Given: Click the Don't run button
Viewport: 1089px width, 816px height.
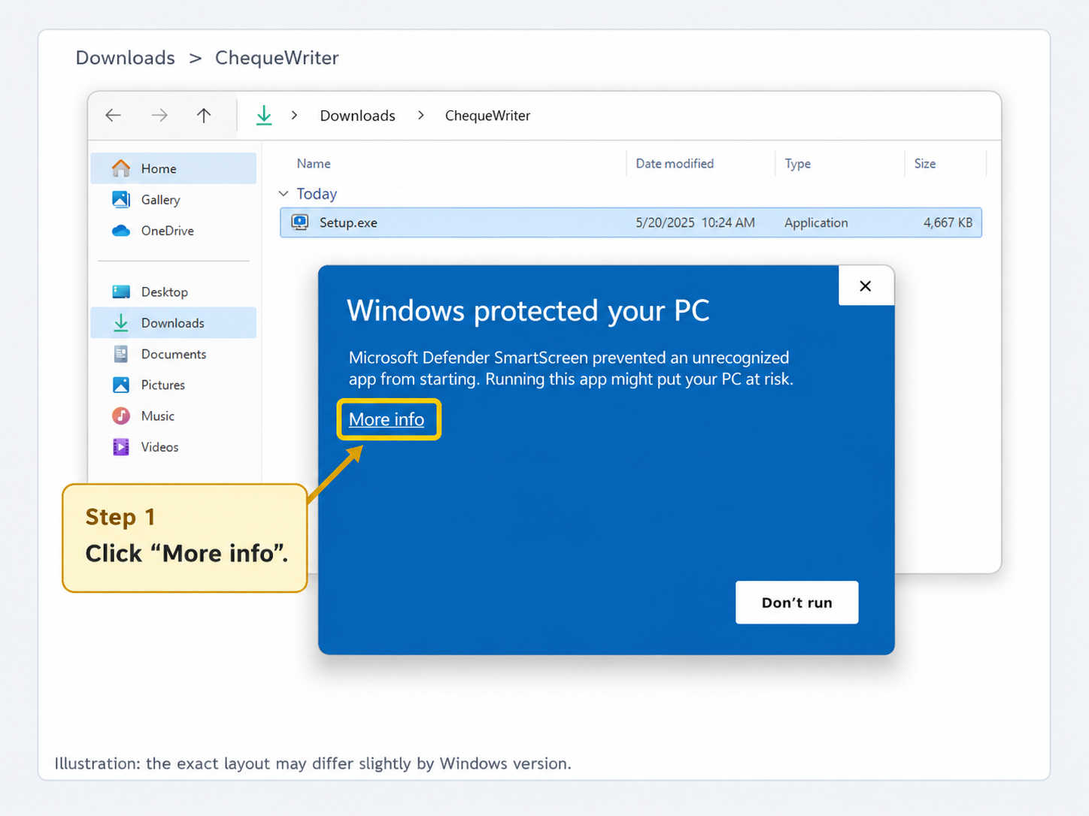Looking at the screenshot, I should pos(796,603).
